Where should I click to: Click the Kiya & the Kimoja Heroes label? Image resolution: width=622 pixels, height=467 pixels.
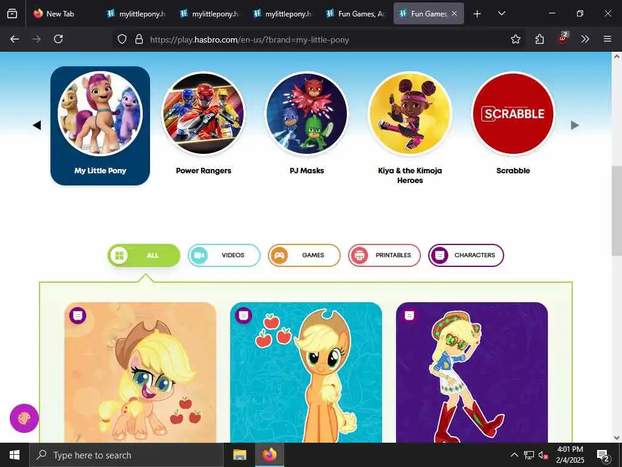[410, 176]
